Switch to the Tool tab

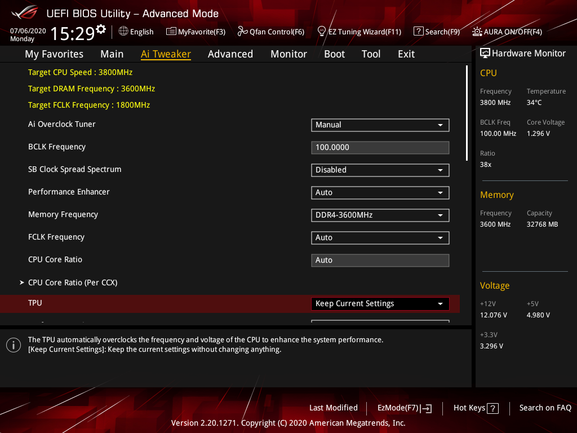pyautogui.click(x=371, y=54)
